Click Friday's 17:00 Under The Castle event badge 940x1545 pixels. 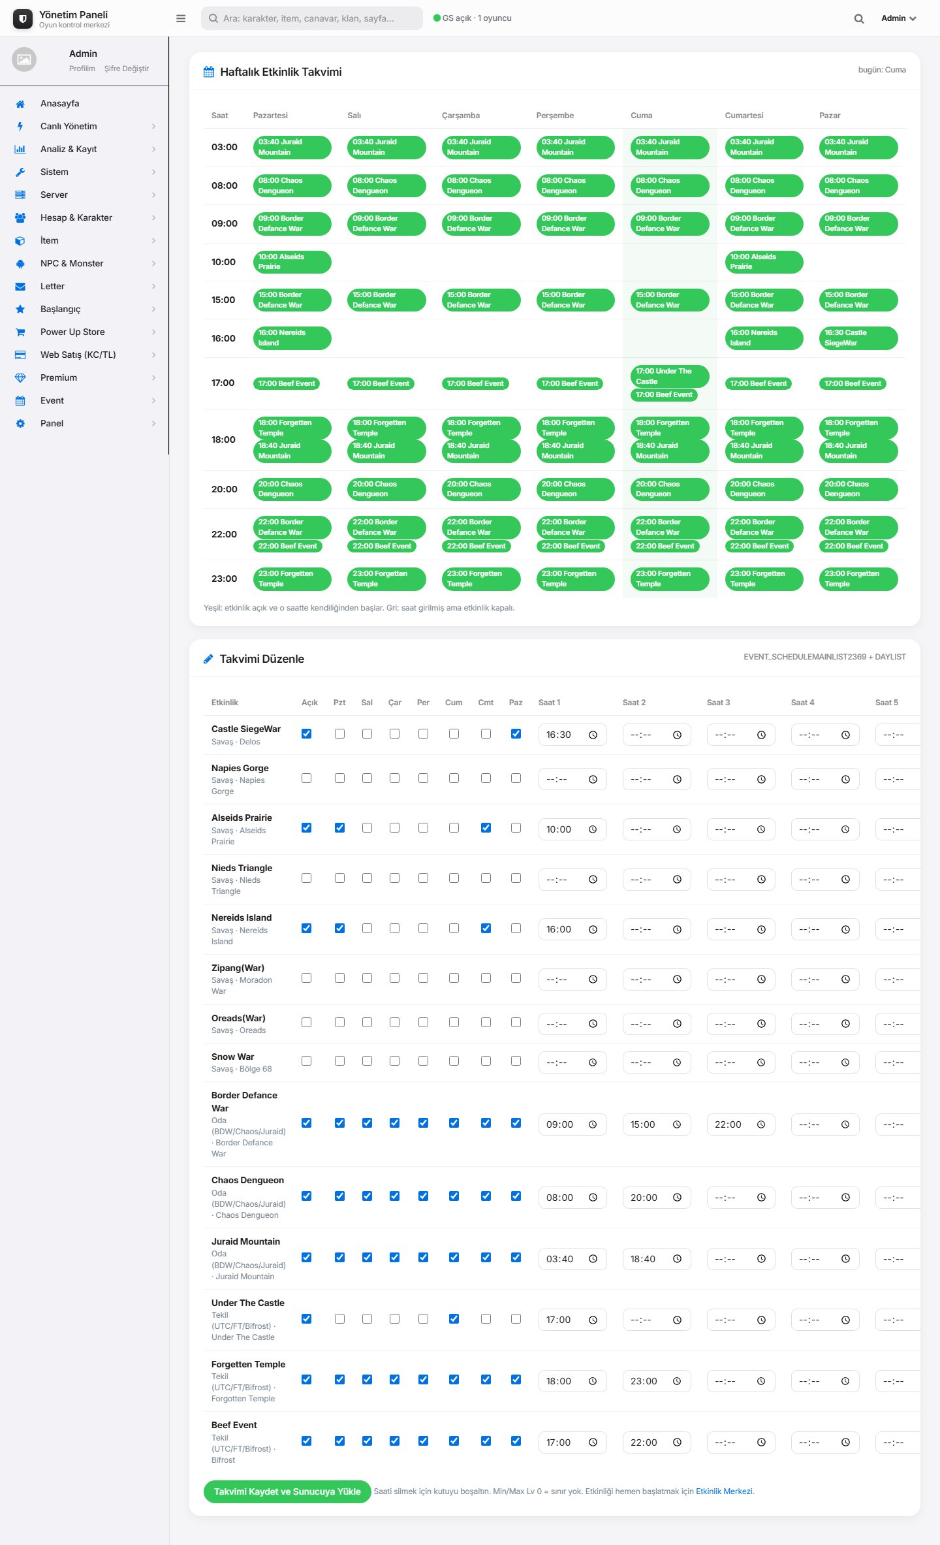click(x=670, y=376)
